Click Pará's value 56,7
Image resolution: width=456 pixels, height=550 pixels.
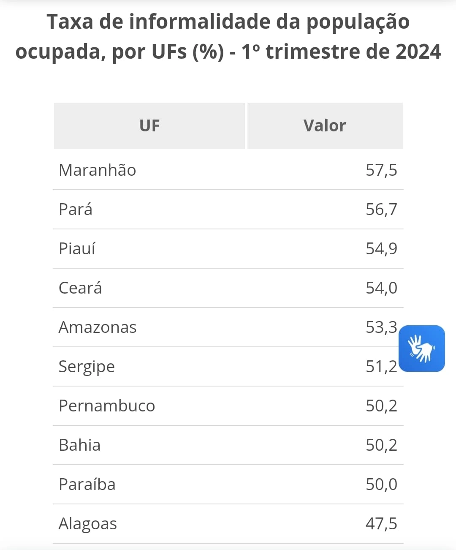tap(381, 210)
